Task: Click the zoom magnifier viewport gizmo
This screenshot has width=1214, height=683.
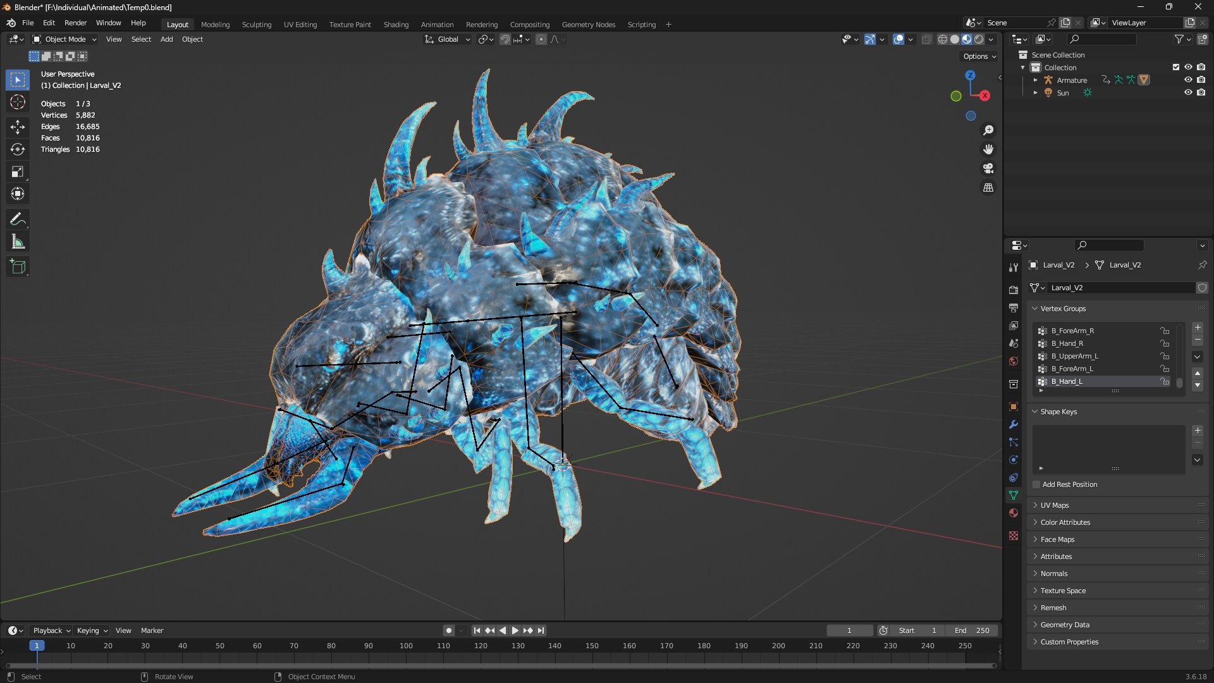Action: 988,130
